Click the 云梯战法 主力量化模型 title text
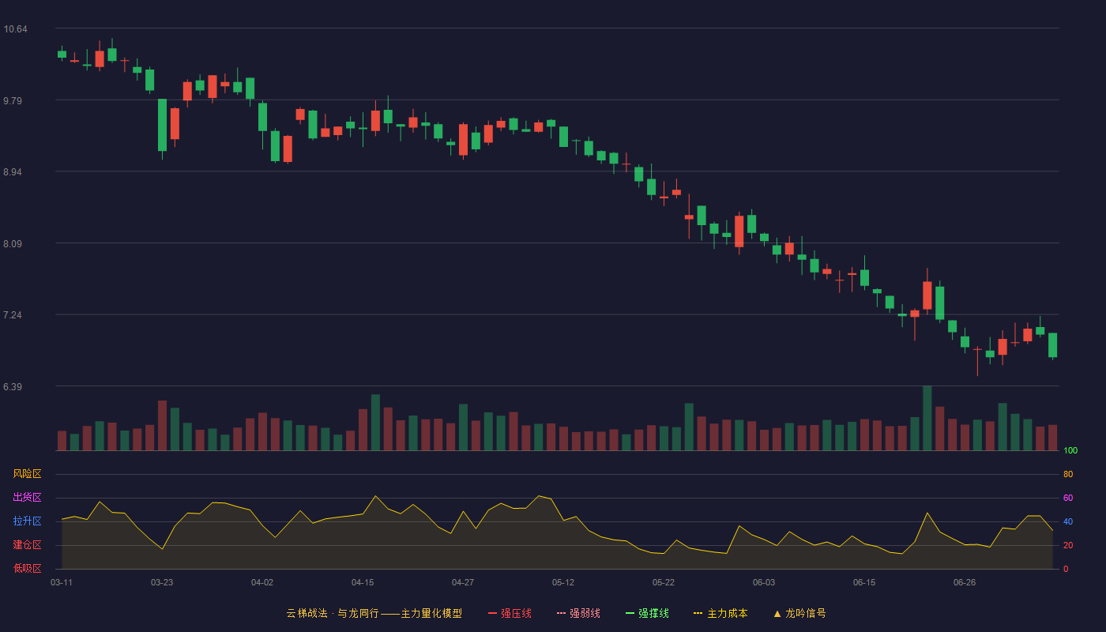The height and width of the screenshot is (632, 1106). click(x=374, y=613)
